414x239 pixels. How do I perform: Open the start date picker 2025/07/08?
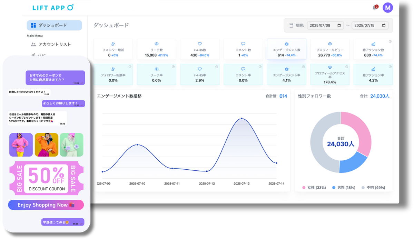tap(325, 25)
